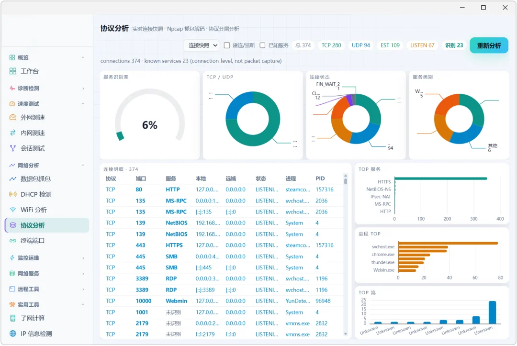The height and width of the screenshot is (346, 517).
Task: Expand the 诊断检测 section chevron
Action: coord(83,89)
